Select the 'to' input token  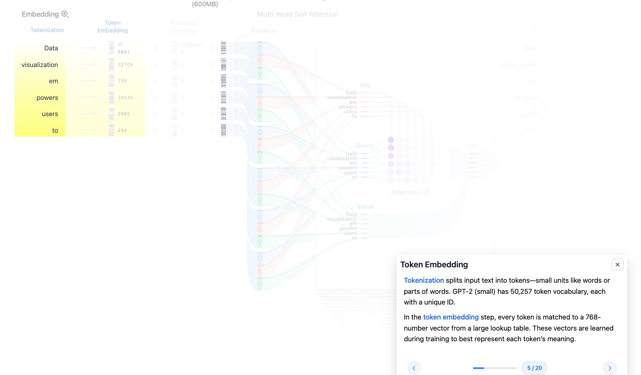[x=55, y=131]
